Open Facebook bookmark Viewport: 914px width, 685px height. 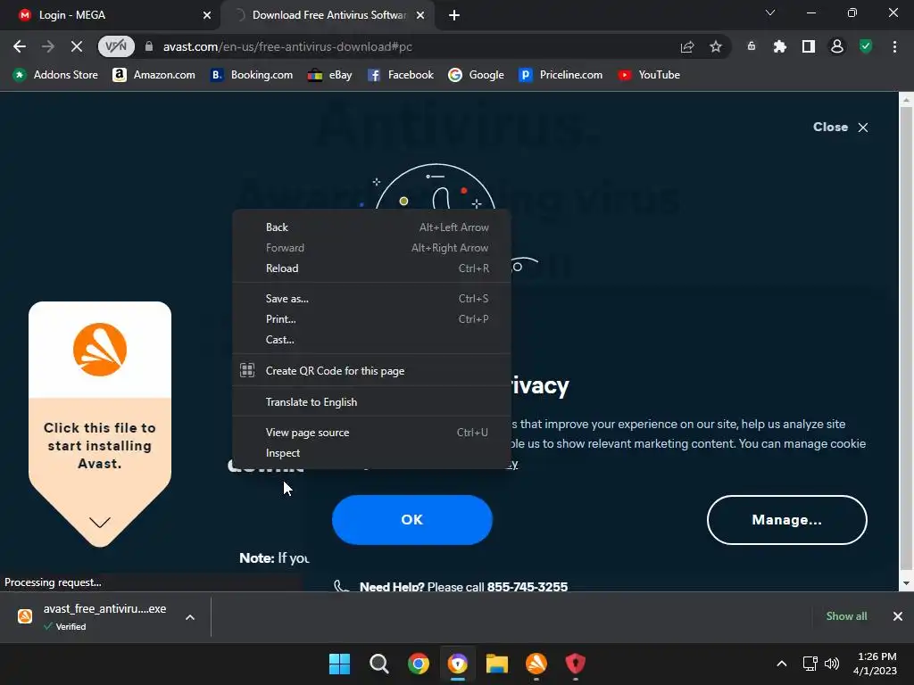[x=401, y=75]
